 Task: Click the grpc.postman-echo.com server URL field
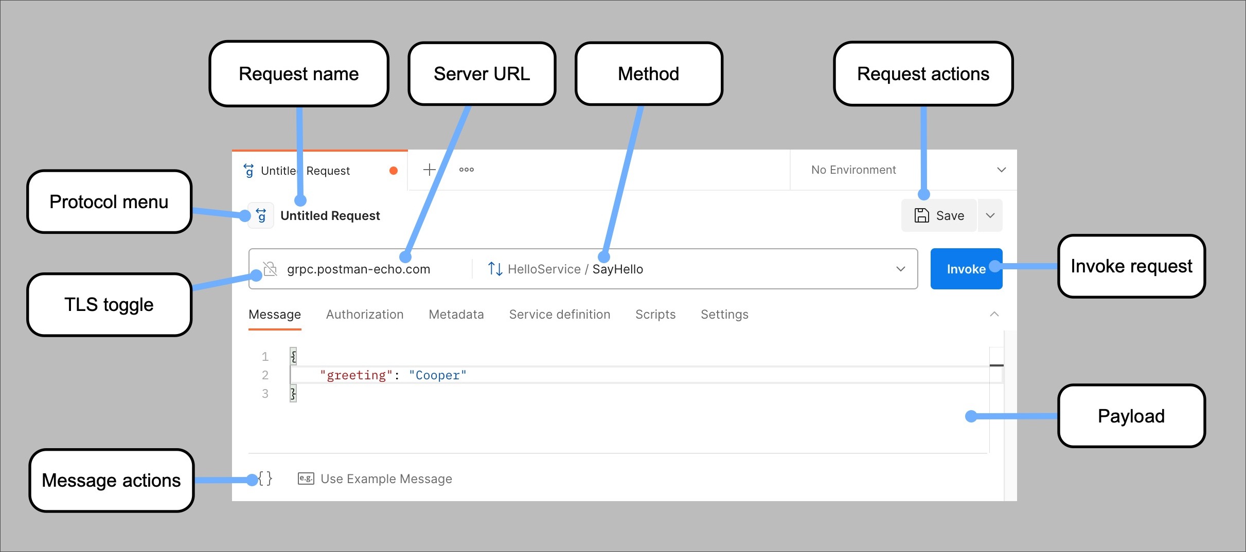tap(359, 269)
